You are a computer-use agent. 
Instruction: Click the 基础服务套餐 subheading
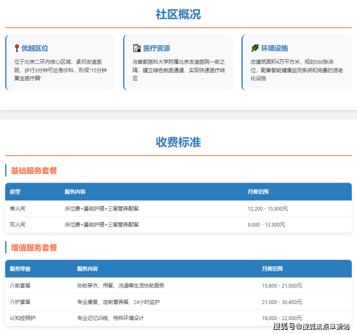pyautogui.click(x=34, y=171)
